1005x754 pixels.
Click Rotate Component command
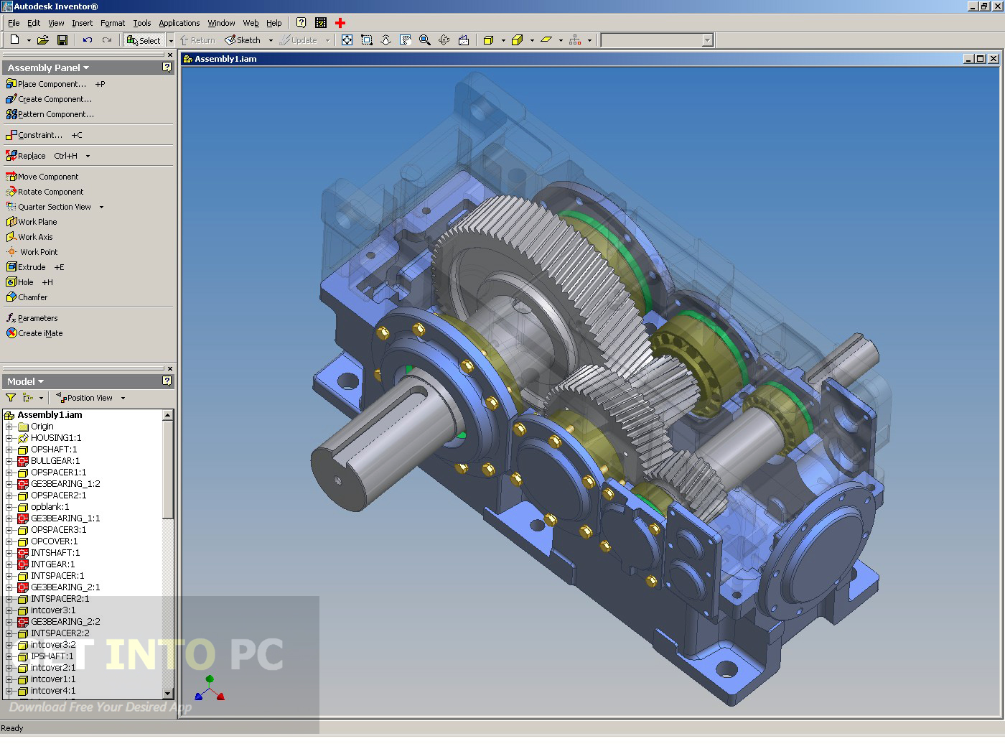45,192
